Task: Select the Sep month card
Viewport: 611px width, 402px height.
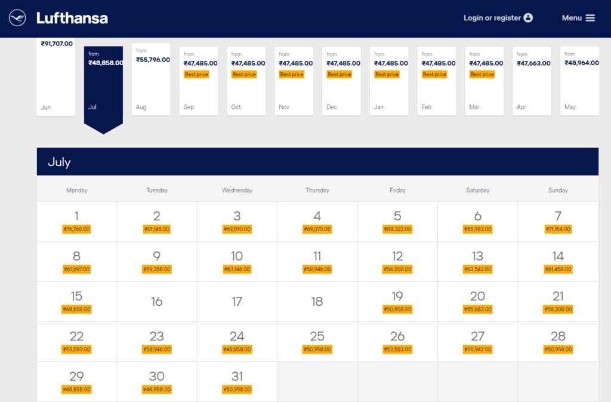Action: point(199,81)
